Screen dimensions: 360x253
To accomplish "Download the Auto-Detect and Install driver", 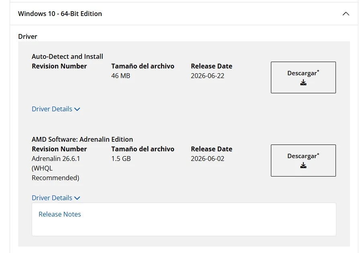I will [303, 77].
